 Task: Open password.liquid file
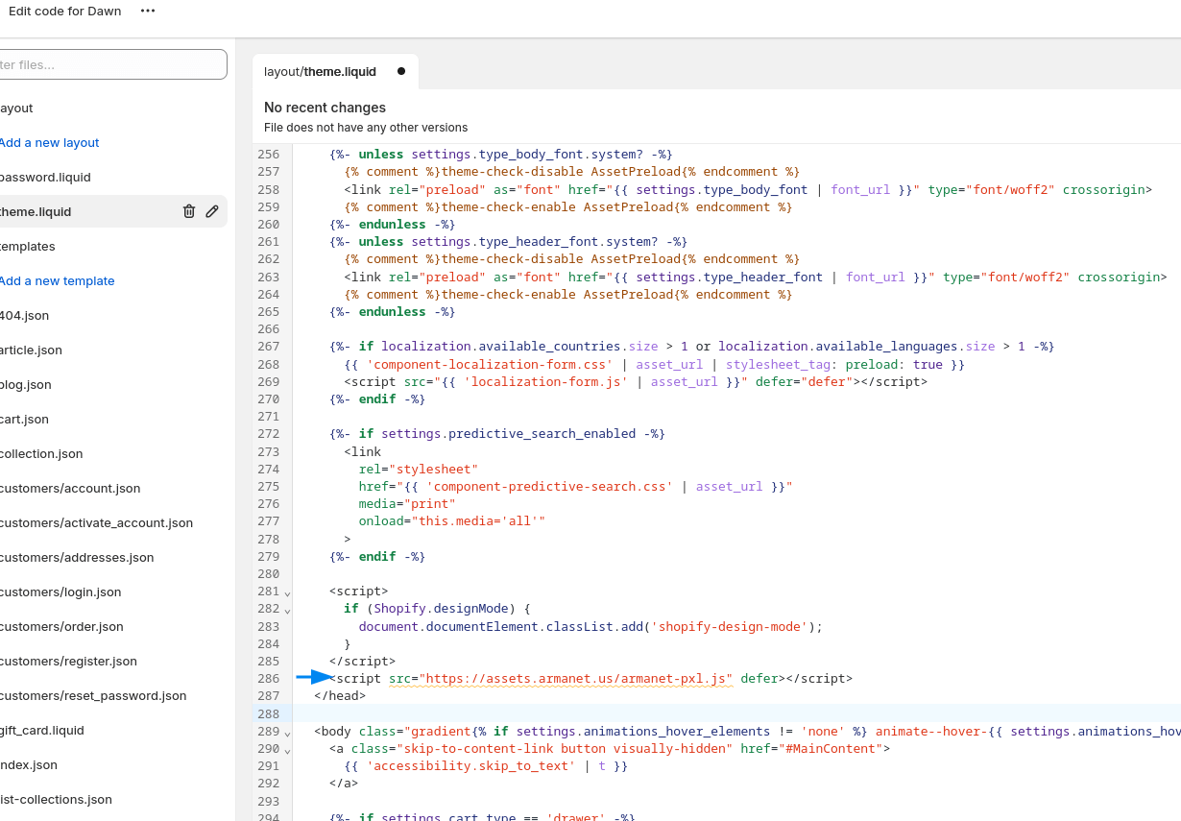[45, 177]
